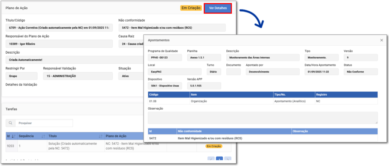Image resolution: width=389 pixels, height=166 pixels.
Task: Click the Observação text area
Action: [262, 118]
